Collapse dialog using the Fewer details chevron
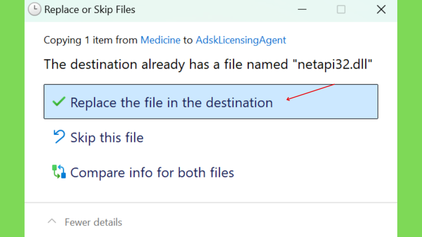Viewport: 422px width, 237px height. (52, 221)
